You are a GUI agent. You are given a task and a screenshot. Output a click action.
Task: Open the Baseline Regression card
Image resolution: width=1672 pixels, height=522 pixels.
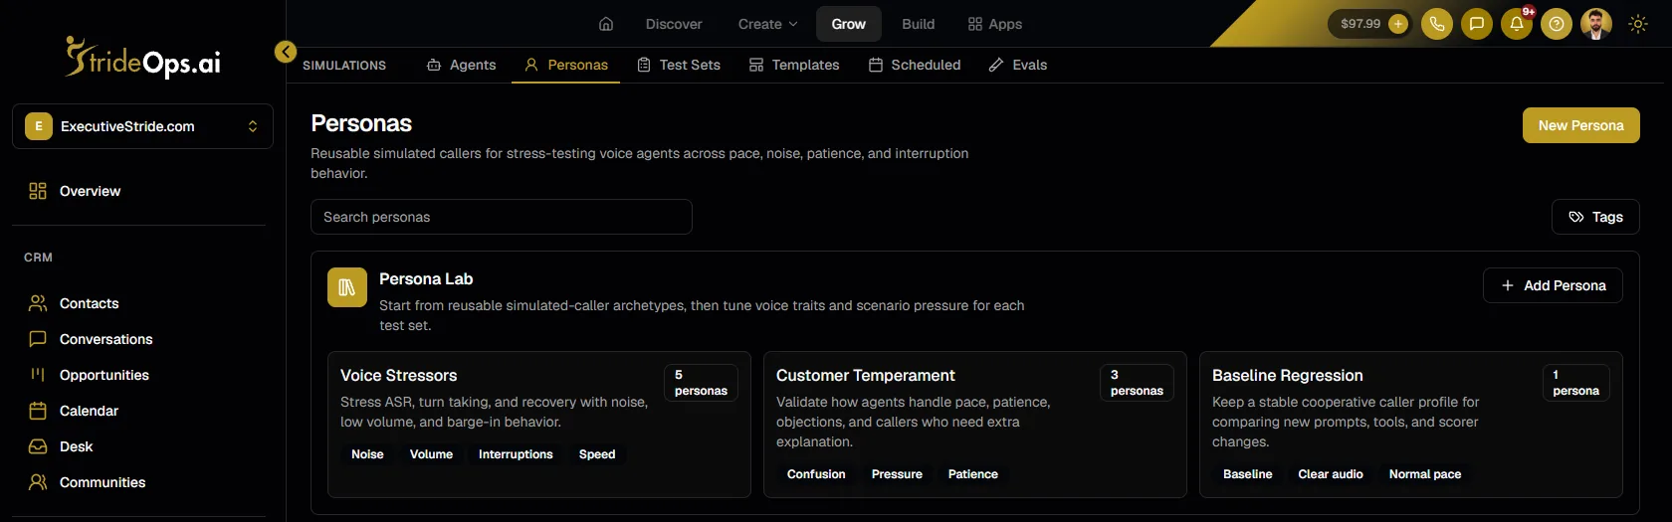pos(1411,425)
